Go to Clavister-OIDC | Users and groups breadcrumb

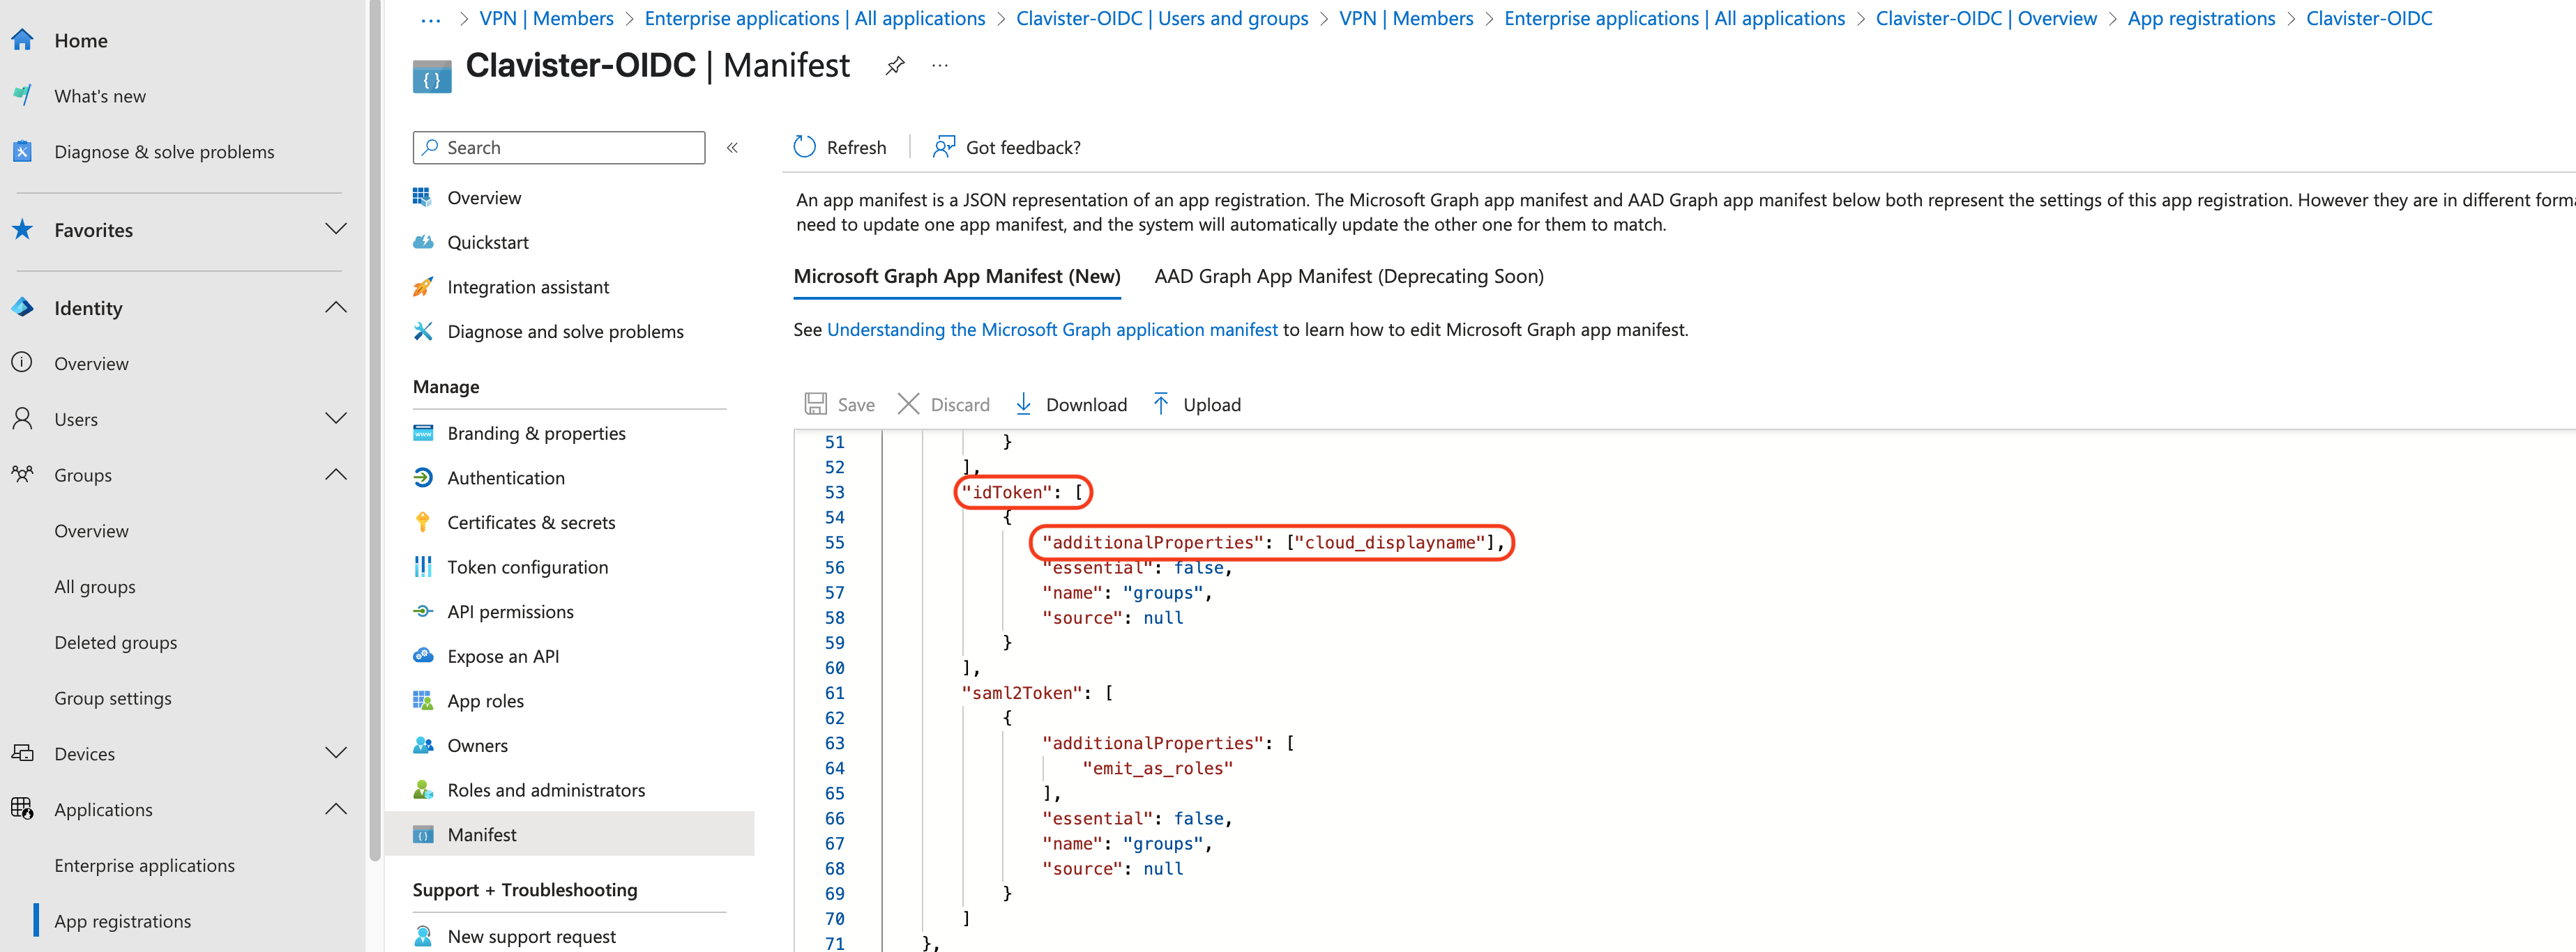pyautogui.click(x=1161, y=18)
